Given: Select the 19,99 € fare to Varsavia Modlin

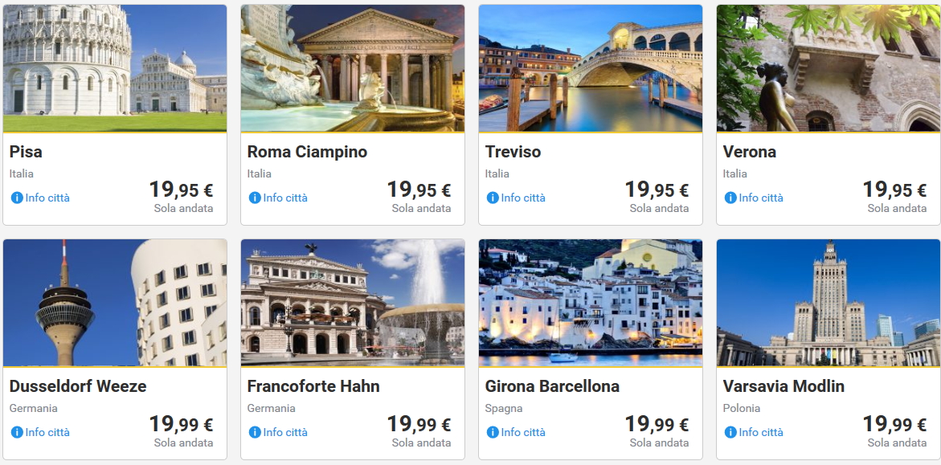Looking at the screenshot, I should pos(894,425).
